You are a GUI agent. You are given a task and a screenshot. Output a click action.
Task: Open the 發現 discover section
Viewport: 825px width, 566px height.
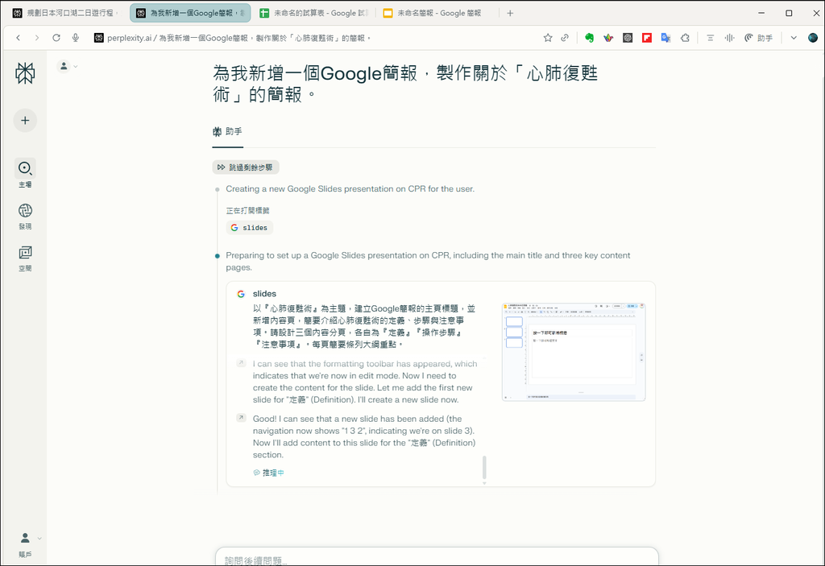25,217
